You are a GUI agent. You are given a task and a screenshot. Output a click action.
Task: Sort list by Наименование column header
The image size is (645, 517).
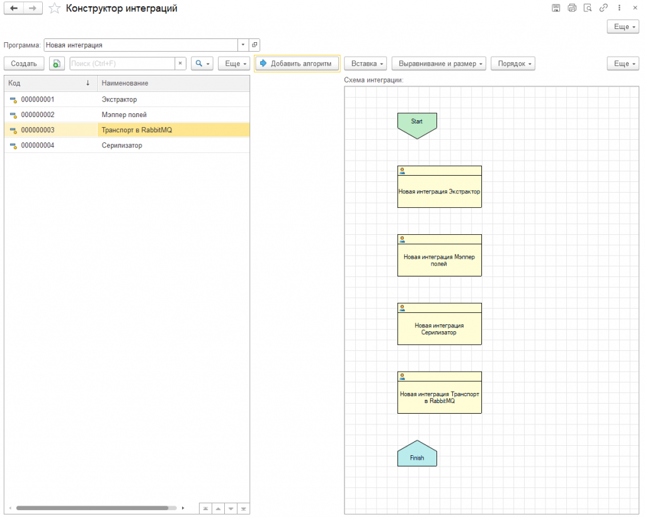(x=125, y=83)
